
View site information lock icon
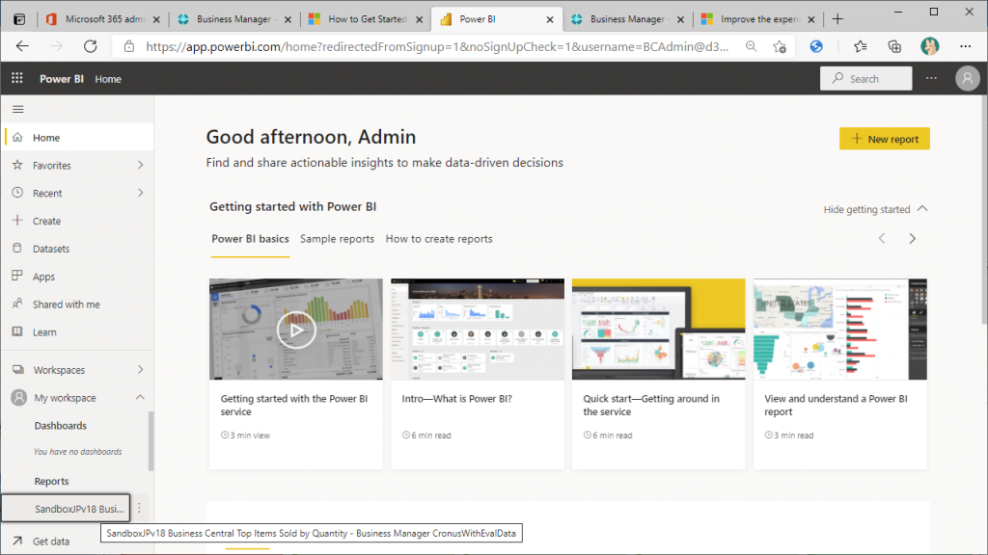[x=129, y=46]
